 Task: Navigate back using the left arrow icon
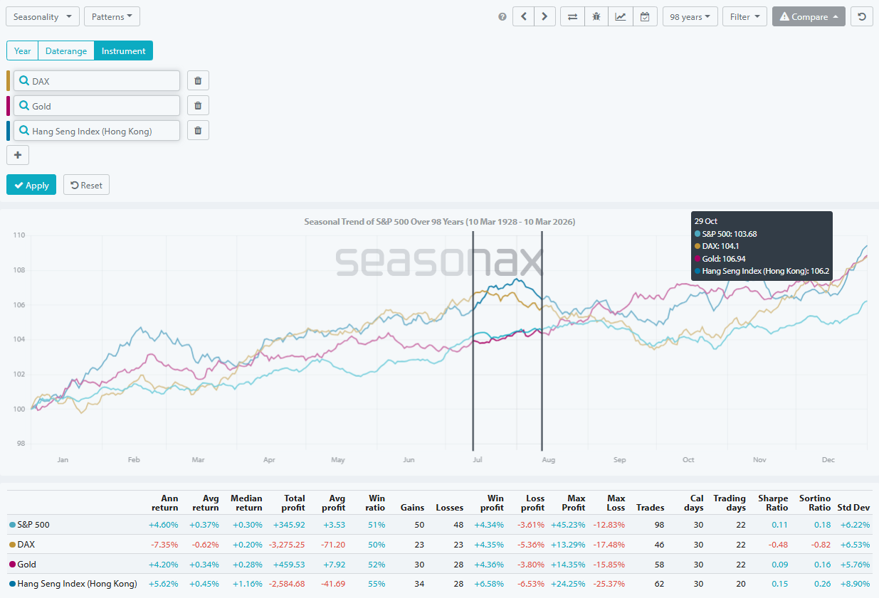pos(523,16)
